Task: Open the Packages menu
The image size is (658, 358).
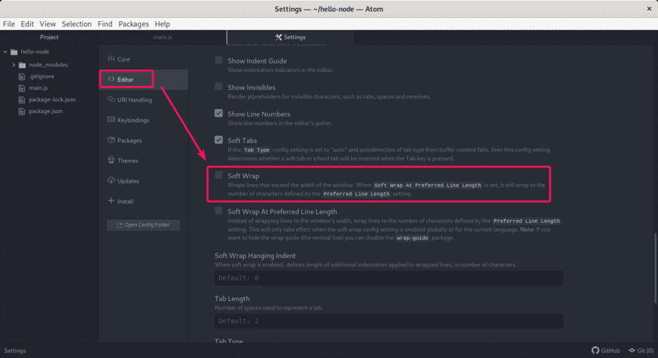Action: [x=134, y=24]
